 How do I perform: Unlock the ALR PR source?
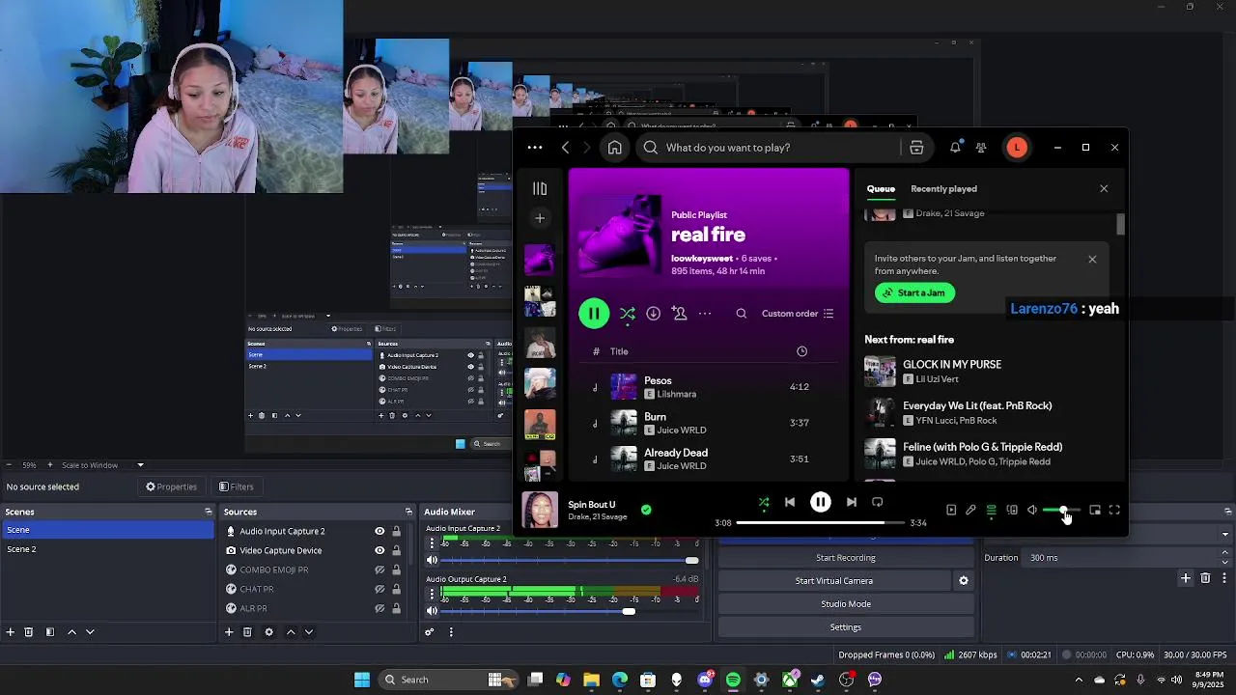(396, 608)
